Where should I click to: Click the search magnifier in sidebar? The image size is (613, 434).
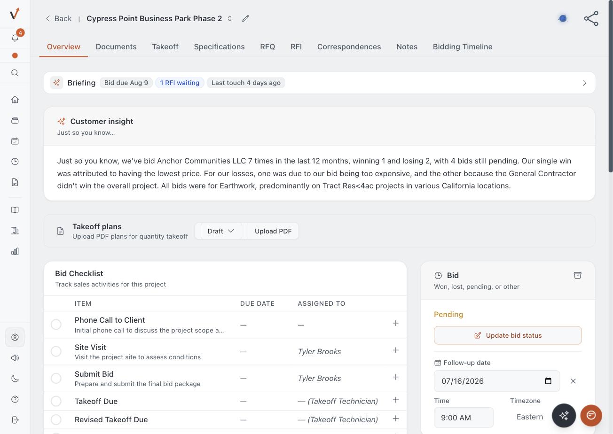(x=15, y=73)
